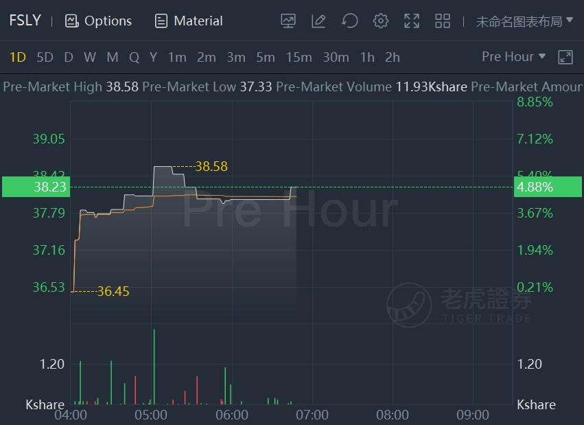Image resolution: width=584 pixels, height=425 pixels.
Task: Select the 1h interval
Action: (367, 58)
